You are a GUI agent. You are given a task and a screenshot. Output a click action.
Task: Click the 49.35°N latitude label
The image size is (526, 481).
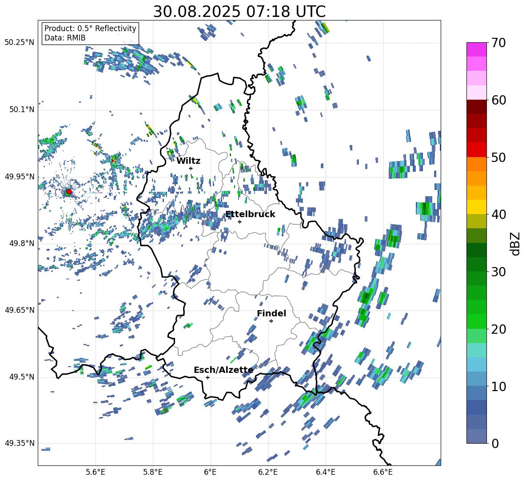20,443
